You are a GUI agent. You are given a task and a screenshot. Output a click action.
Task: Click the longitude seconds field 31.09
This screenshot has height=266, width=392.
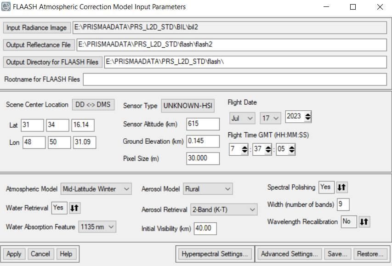point(85,142)
